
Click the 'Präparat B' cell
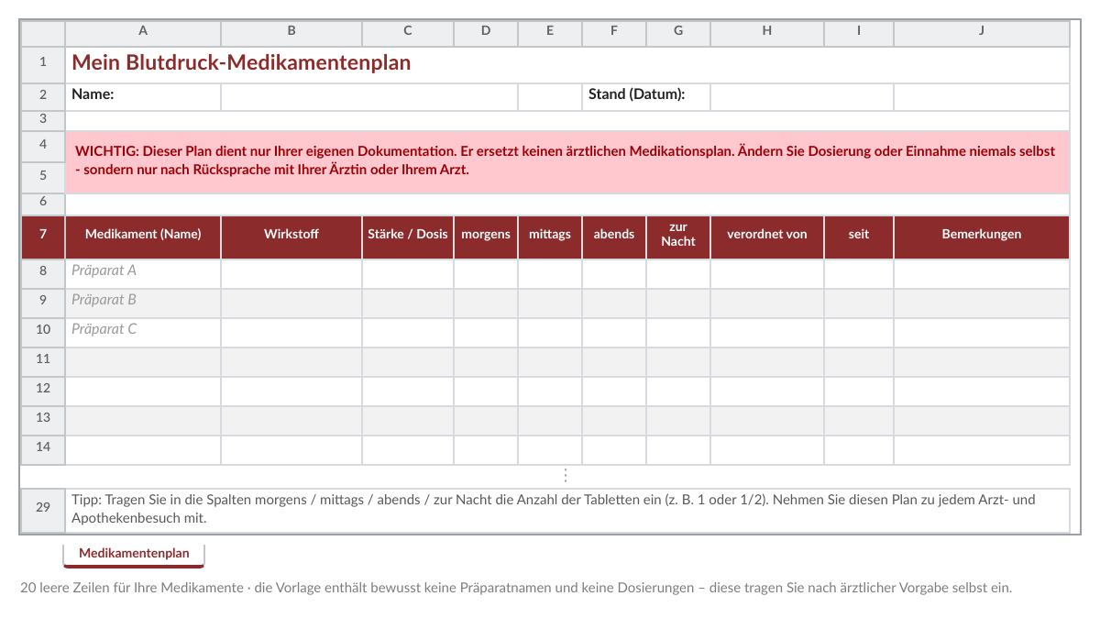click(143, 302)
